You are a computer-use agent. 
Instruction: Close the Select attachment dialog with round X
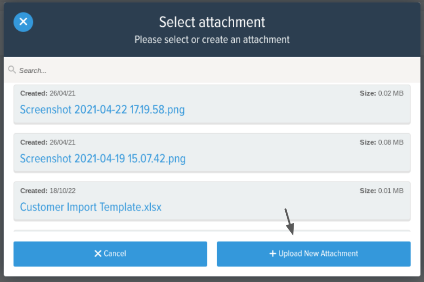(23, 22)
